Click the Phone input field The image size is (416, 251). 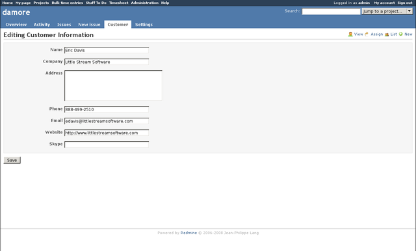click(107, 109)
